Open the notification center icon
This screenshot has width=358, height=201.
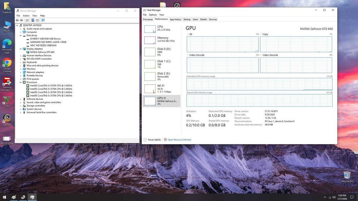click(352, 197)
